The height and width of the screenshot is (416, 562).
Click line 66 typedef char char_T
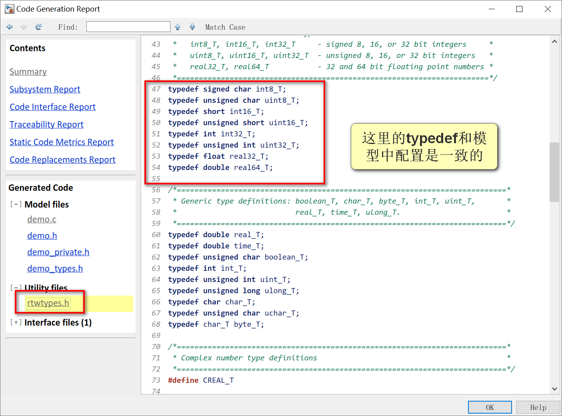coord(212,302)
